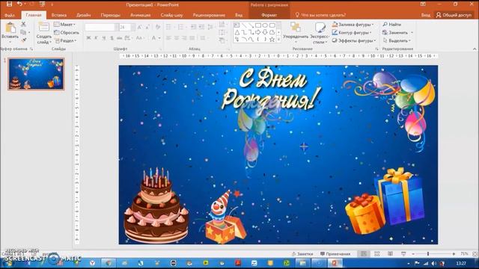Switch to the Формат tab
Screen dimensions: 479x269
pyautogui.click(x=269, y=15)
